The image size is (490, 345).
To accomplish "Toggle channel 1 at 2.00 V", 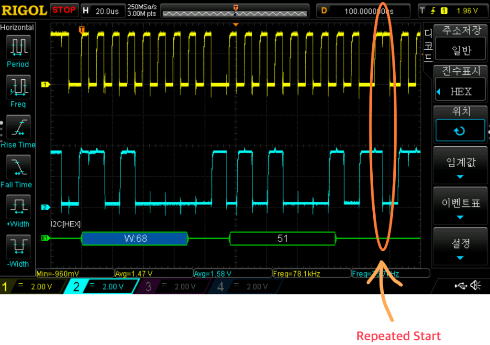I will point(33,286).
